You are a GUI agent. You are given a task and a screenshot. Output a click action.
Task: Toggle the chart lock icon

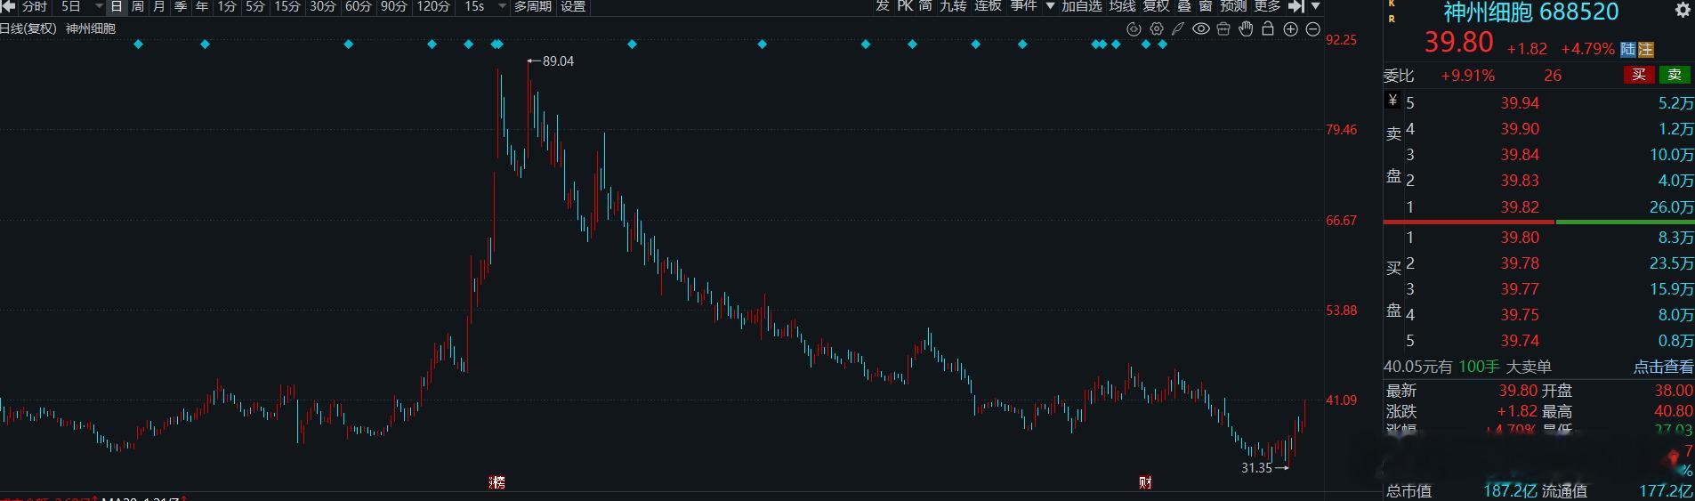click(x=1268, y=29)
